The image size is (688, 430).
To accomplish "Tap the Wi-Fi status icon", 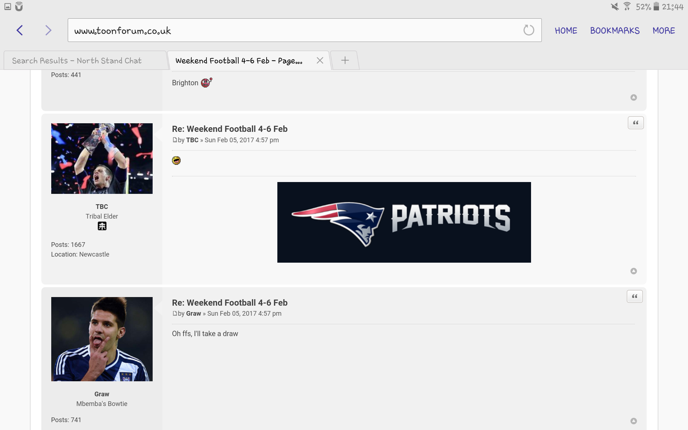I will [627, 6].
